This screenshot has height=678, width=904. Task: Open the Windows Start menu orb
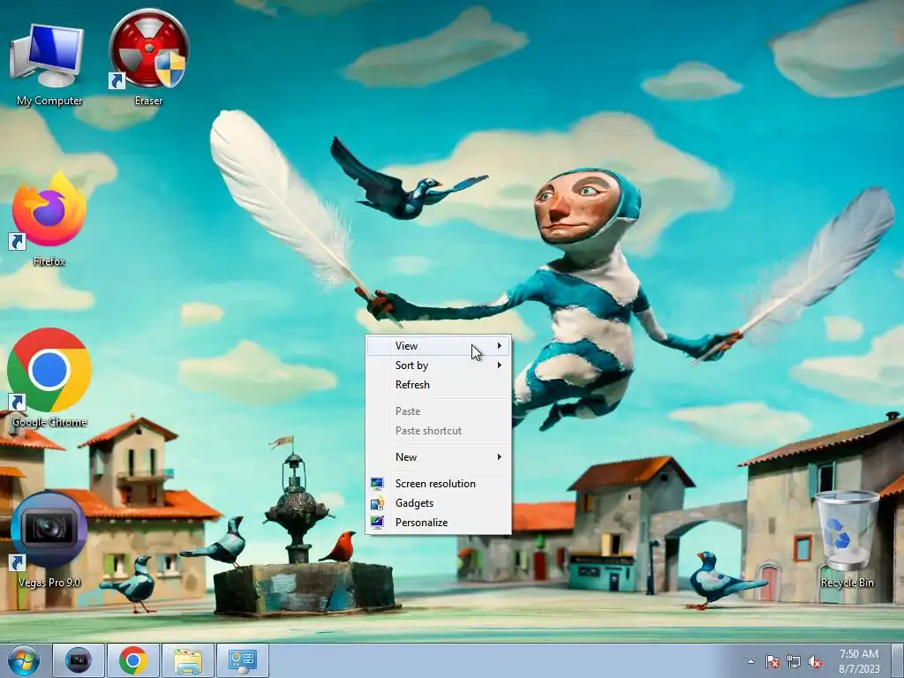pyautogui.click(x=24, y=660)
